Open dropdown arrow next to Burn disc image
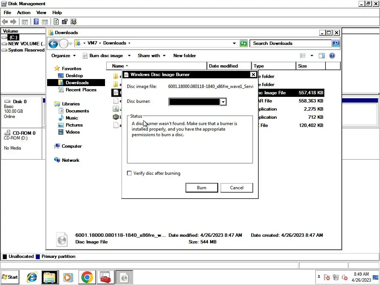Viewport: 380px width, 285px height. [129, 56]
